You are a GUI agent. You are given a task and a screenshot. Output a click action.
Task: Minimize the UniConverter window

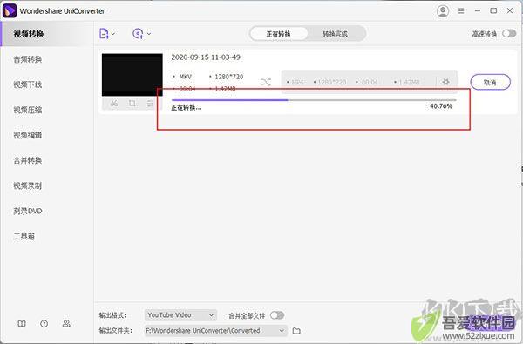(478, 11)
